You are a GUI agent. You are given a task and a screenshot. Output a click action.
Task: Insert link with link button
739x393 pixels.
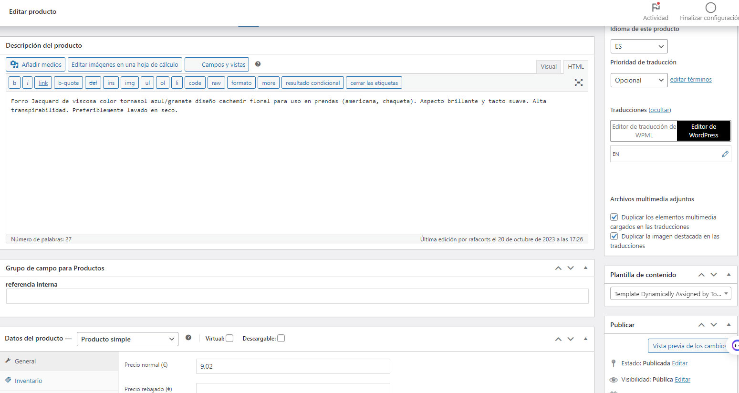click(43, 83)
